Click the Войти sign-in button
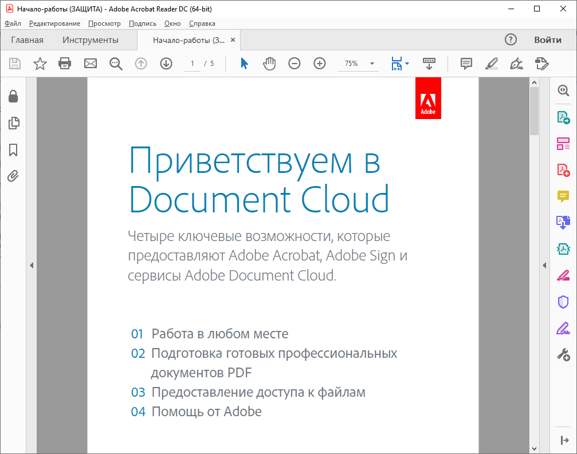Viewport: 577px width, 454px height. click(x=548, y=40)
